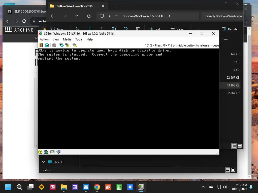
Task: Open the Tools menu in 86Box
Action: tap(79, 39)
